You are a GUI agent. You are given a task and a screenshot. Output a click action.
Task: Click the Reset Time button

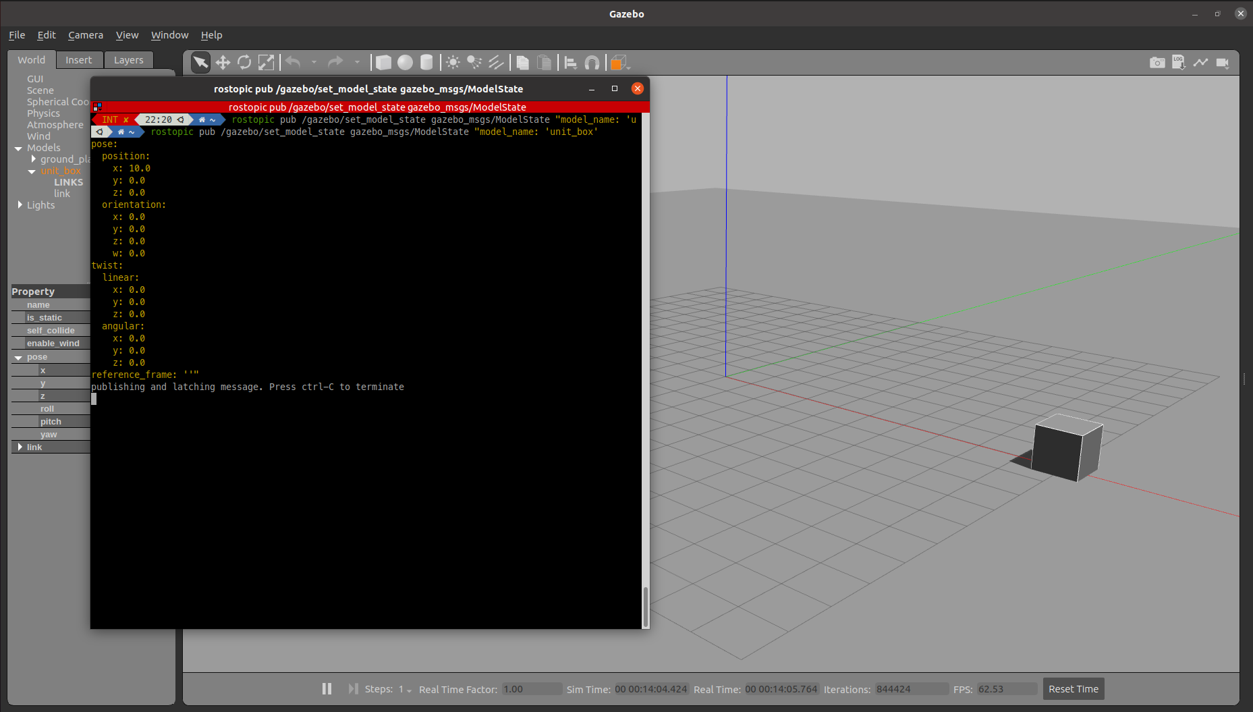click(x=1074, y=689)
